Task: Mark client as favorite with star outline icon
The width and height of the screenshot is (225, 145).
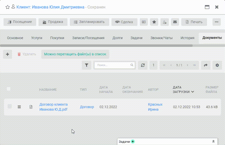Action: 7,7
